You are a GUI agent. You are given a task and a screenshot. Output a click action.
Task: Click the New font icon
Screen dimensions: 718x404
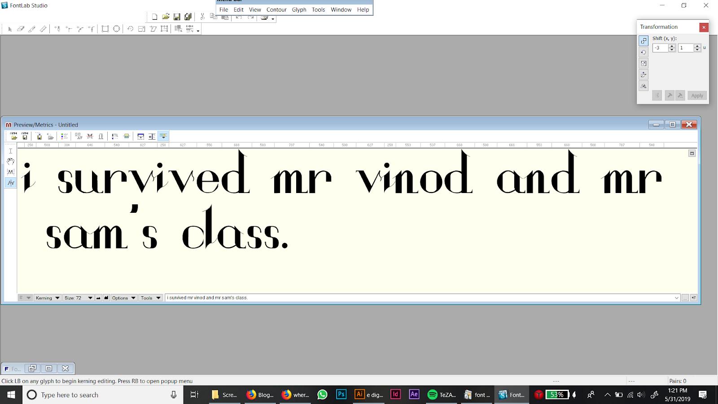coord(155,17)
